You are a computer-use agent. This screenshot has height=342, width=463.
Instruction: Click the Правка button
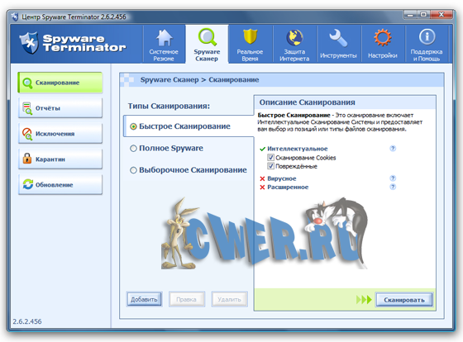186,299
